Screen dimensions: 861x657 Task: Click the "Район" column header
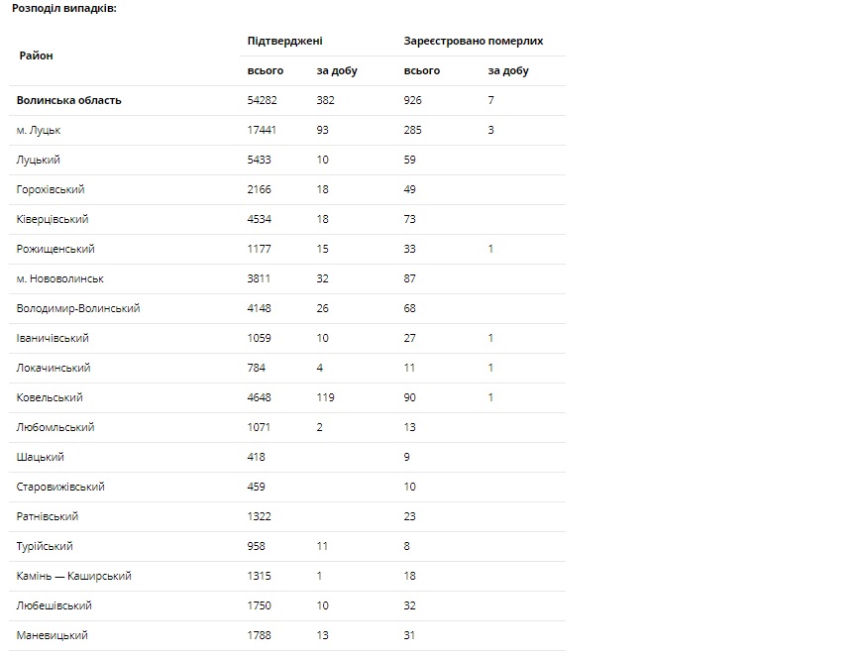click(36, 55)
